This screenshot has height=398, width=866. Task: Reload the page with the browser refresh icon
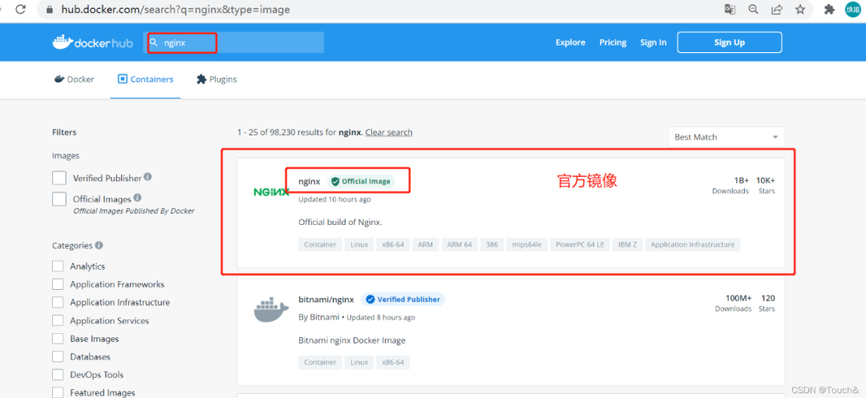click(x=20, y=10)
